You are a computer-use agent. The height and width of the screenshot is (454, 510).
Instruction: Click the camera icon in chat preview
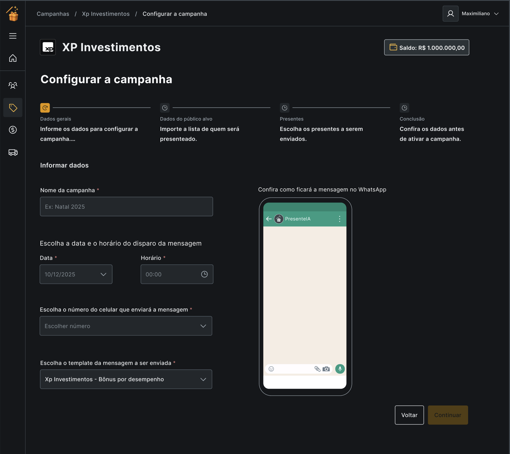(x=326, y=369)
